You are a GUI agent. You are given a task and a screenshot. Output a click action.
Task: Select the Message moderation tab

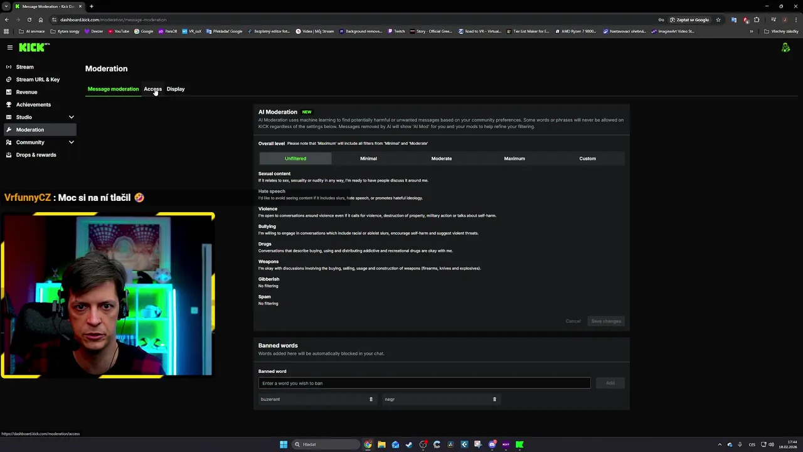[x=113, y=89]
